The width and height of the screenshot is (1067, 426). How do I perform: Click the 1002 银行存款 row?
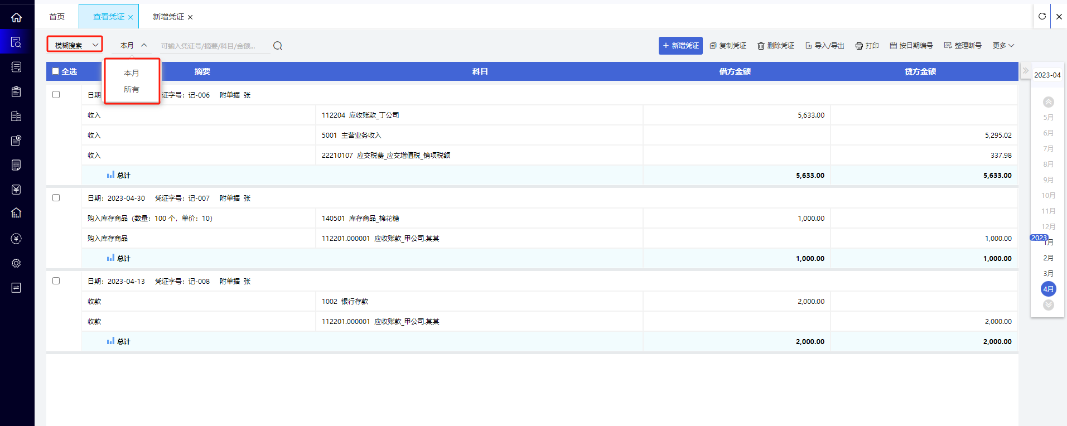coord(549,302)
